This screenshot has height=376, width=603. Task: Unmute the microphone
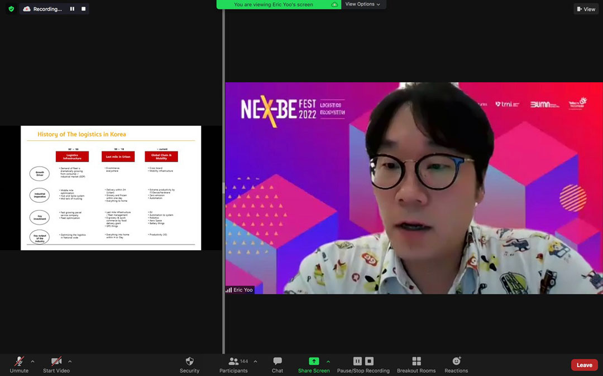19,365
